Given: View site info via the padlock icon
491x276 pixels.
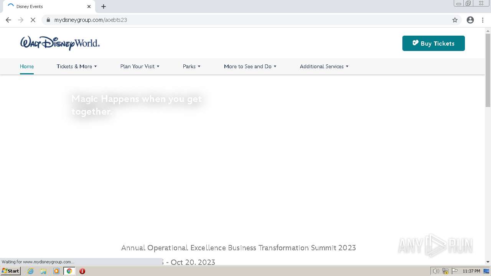Looking at the screenshot, I should click(48, 20).
